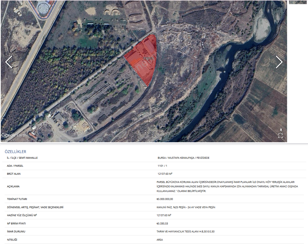Click the unit price ₺5.330,53
308x244 pixels.
162,224
